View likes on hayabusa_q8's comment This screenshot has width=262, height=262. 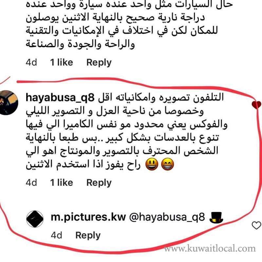(62, 182)
